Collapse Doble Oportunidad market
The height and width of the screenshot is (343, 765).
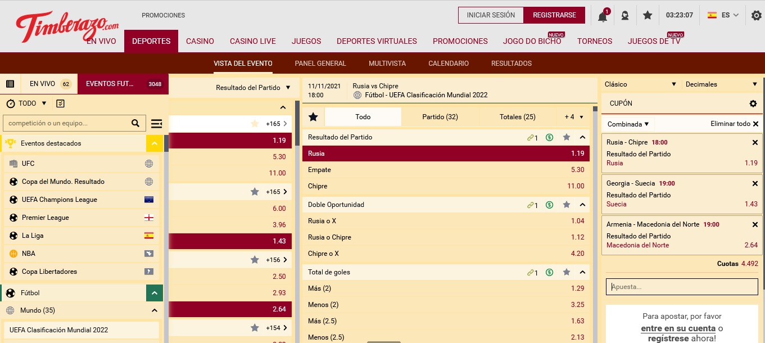click(582, 205)
